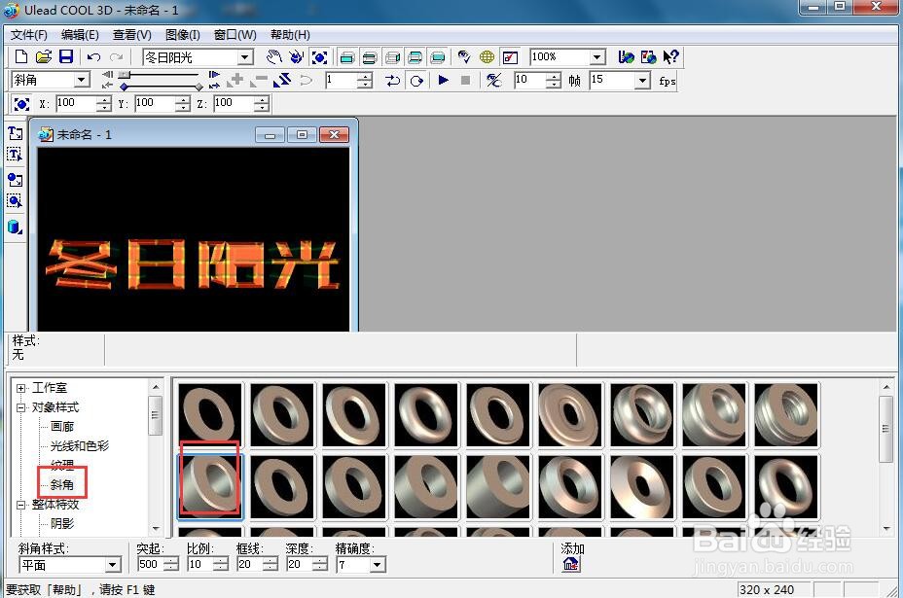Viewport: 903px width, 598px height.
Task: Open the 精确度 dropdown showing 7
Action: pos(378,565)
